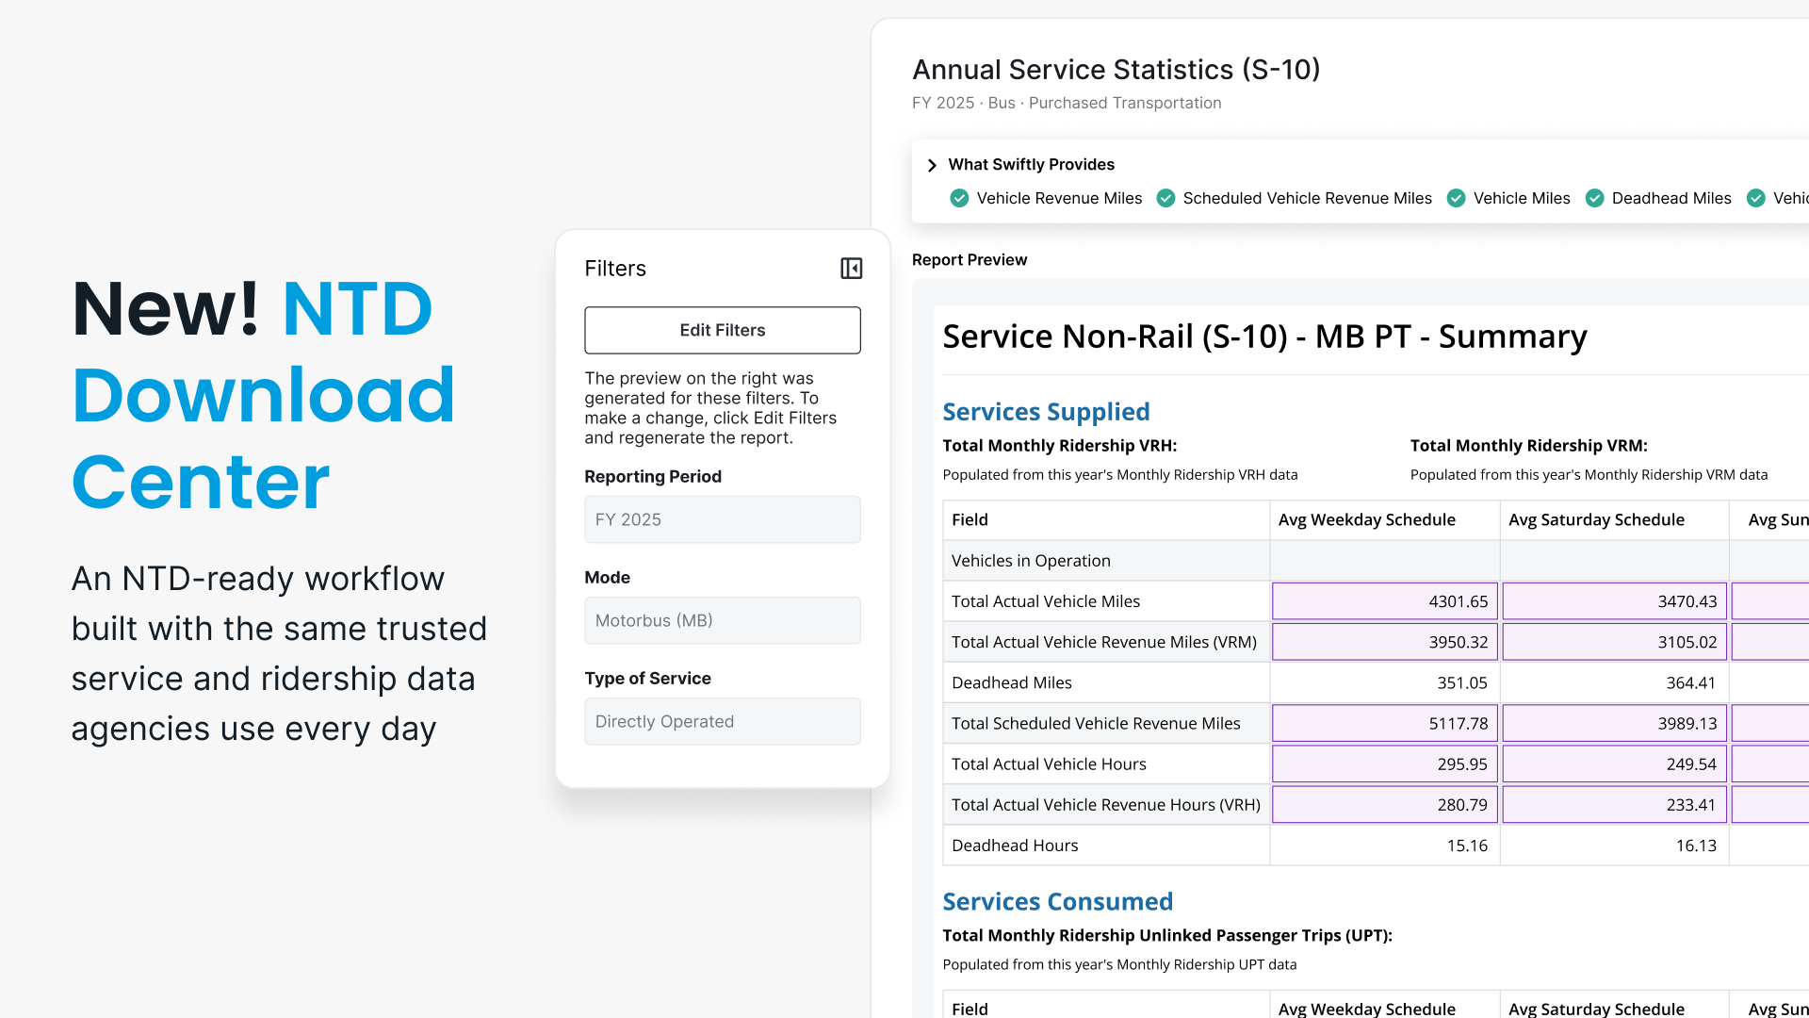
Task: Click the Total Monthly Ridership VRH label
Action: pos(1059,446)
